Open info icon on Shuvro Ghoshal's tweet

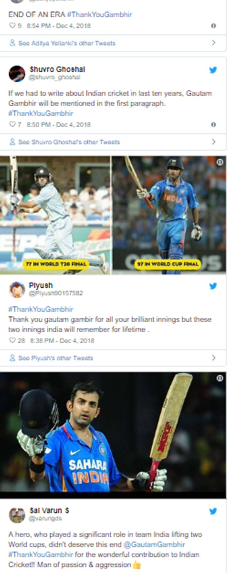214,125
